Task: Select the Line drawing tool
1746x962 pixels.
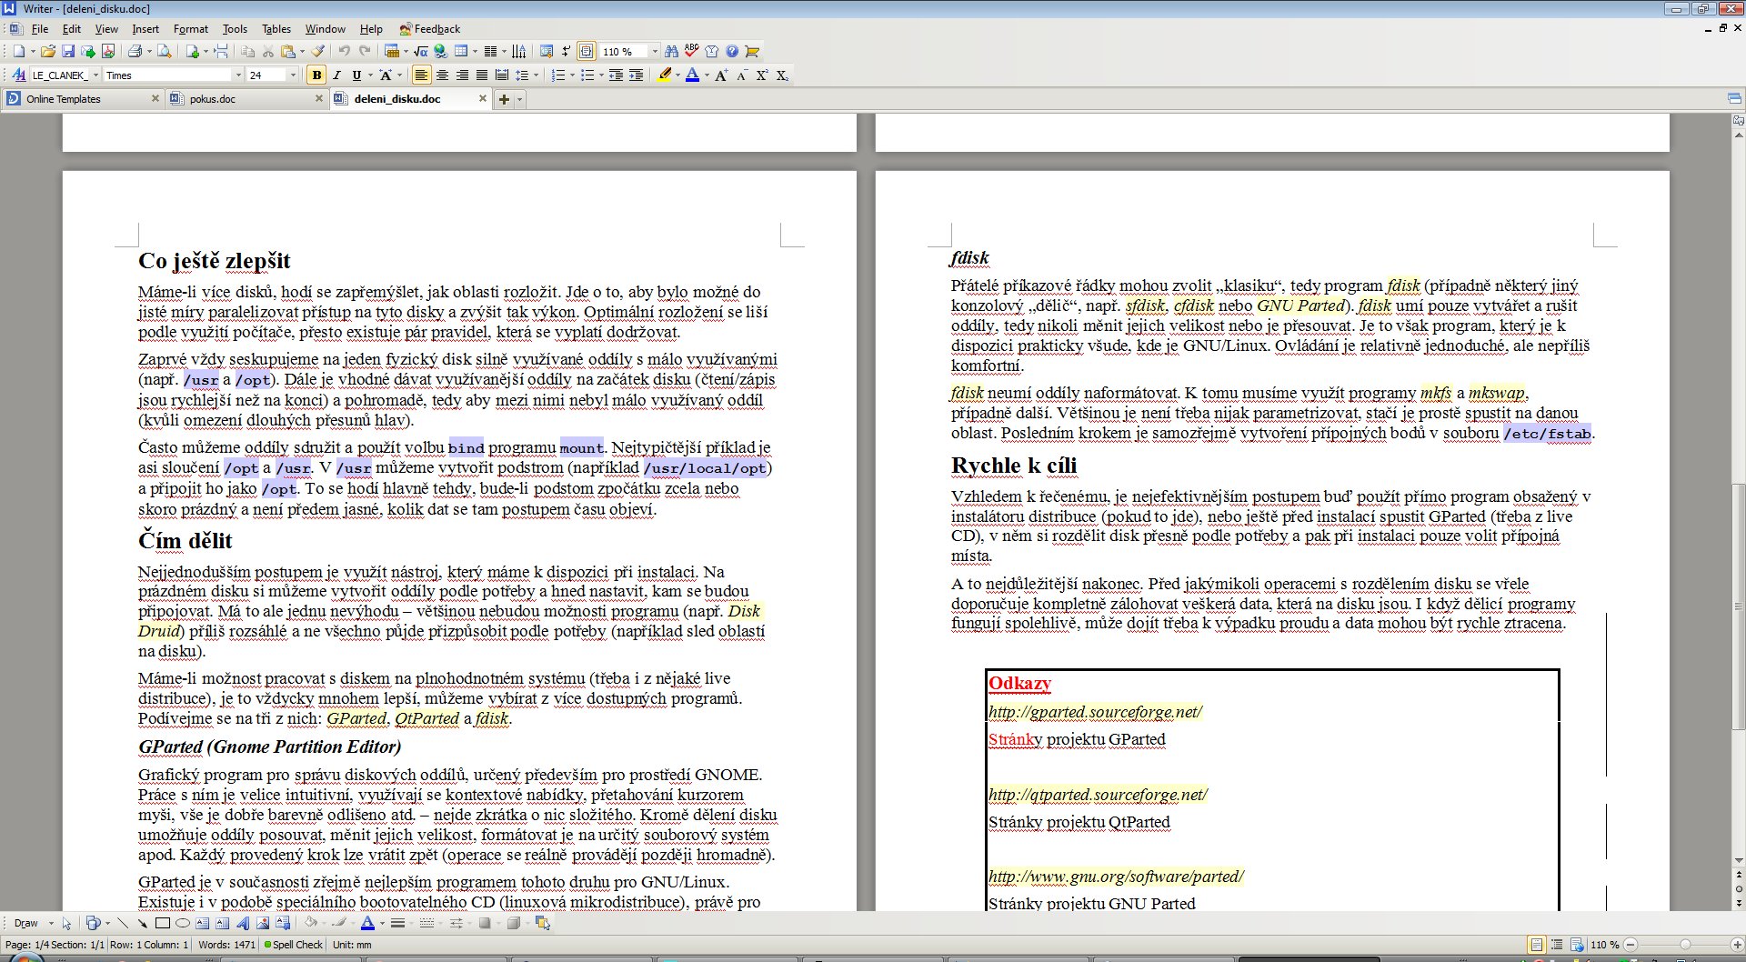Action: [x=122, y=923]
